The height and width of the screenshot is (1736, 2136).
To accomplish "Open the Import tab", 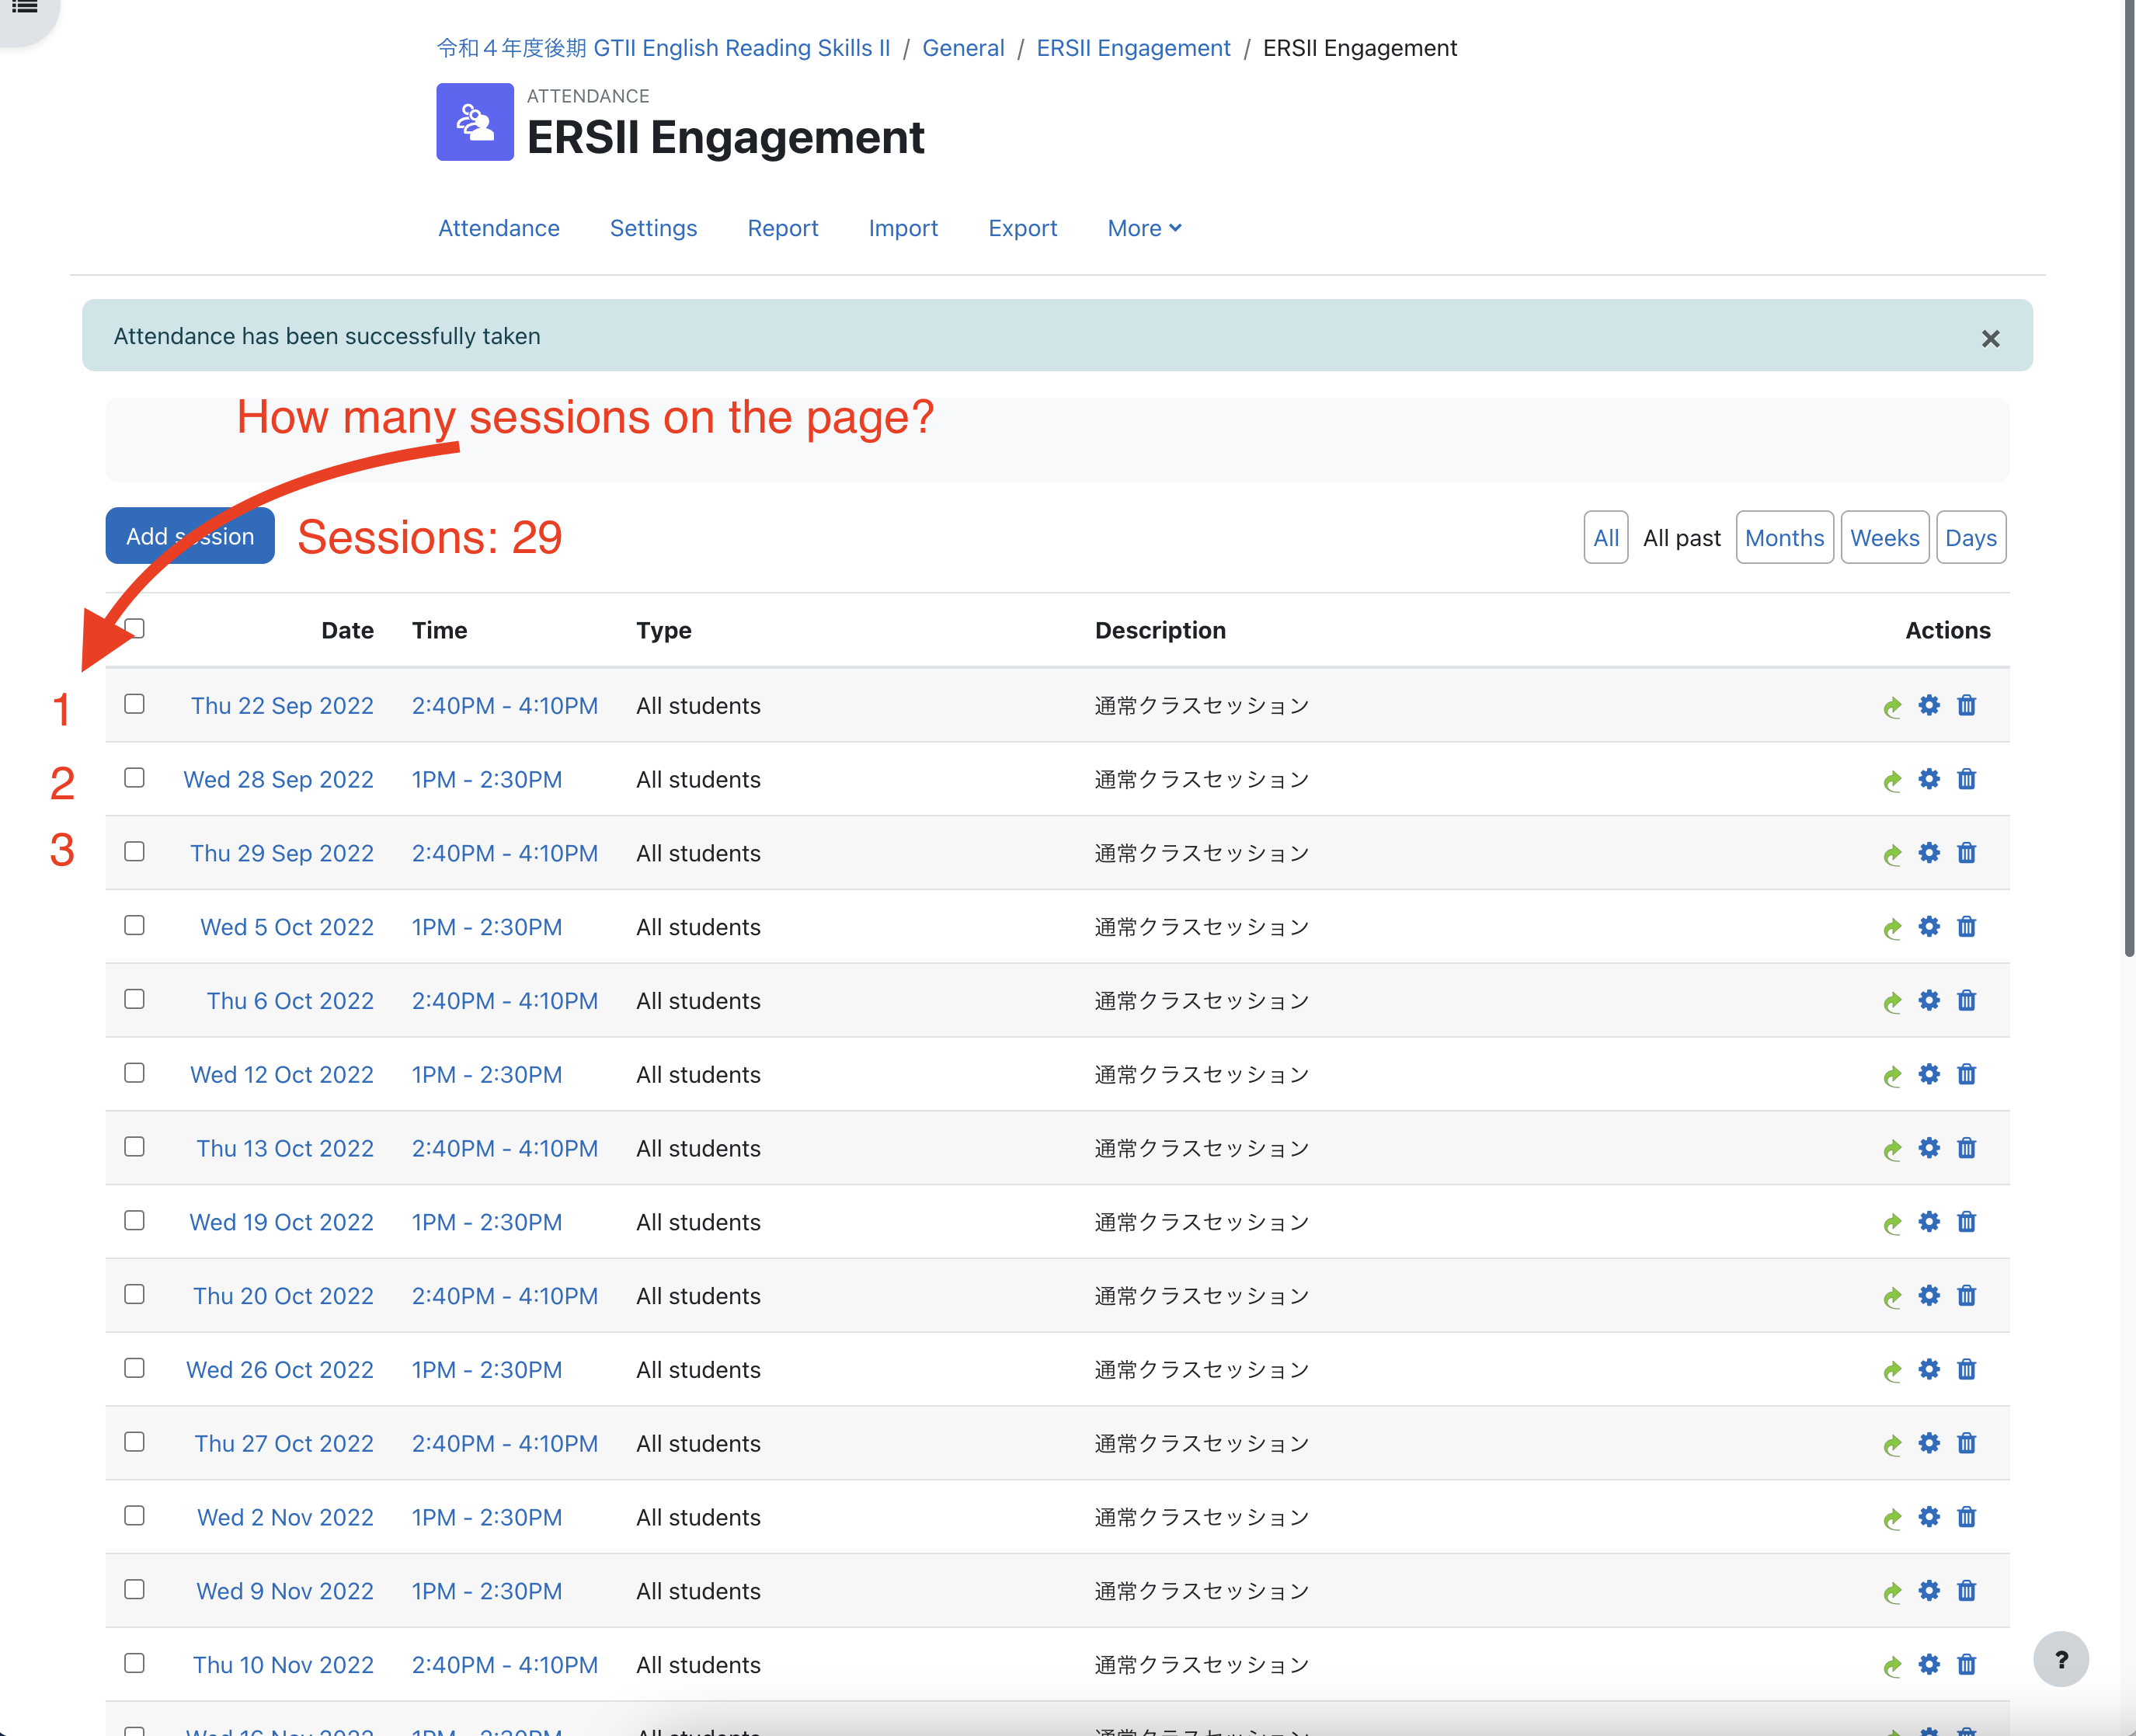I will coord(903,228).
